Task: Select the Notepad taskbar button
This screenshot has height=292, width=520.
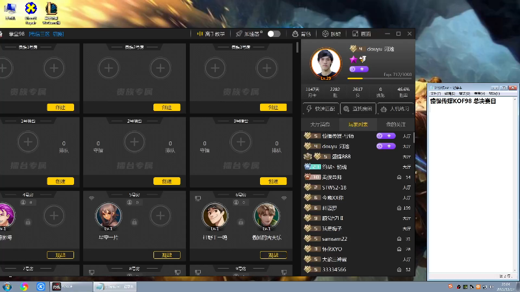Action: click(x=115, y=286)
